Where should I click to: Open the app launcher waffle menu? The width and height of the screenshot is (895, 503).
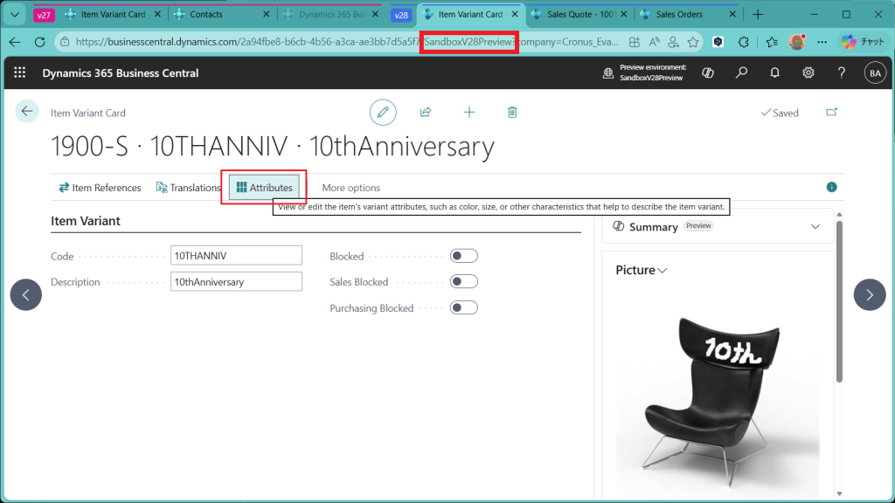[x=20, y=73]
